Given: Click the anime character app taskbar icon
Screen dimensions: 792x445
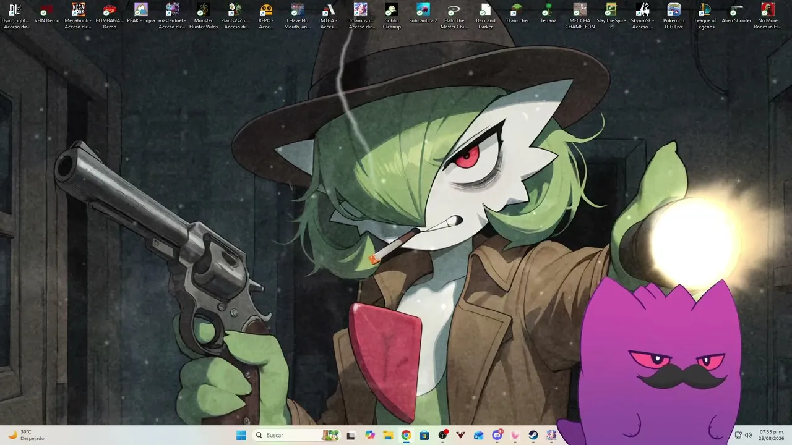Looking at the screenshot, I should (x=551, y=435).
